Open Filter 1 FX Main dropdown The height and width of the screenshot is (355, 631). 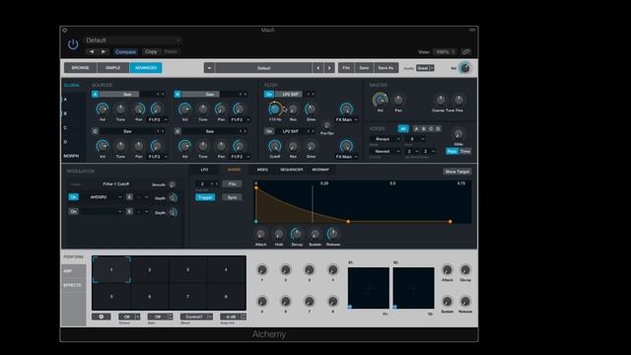346,120
